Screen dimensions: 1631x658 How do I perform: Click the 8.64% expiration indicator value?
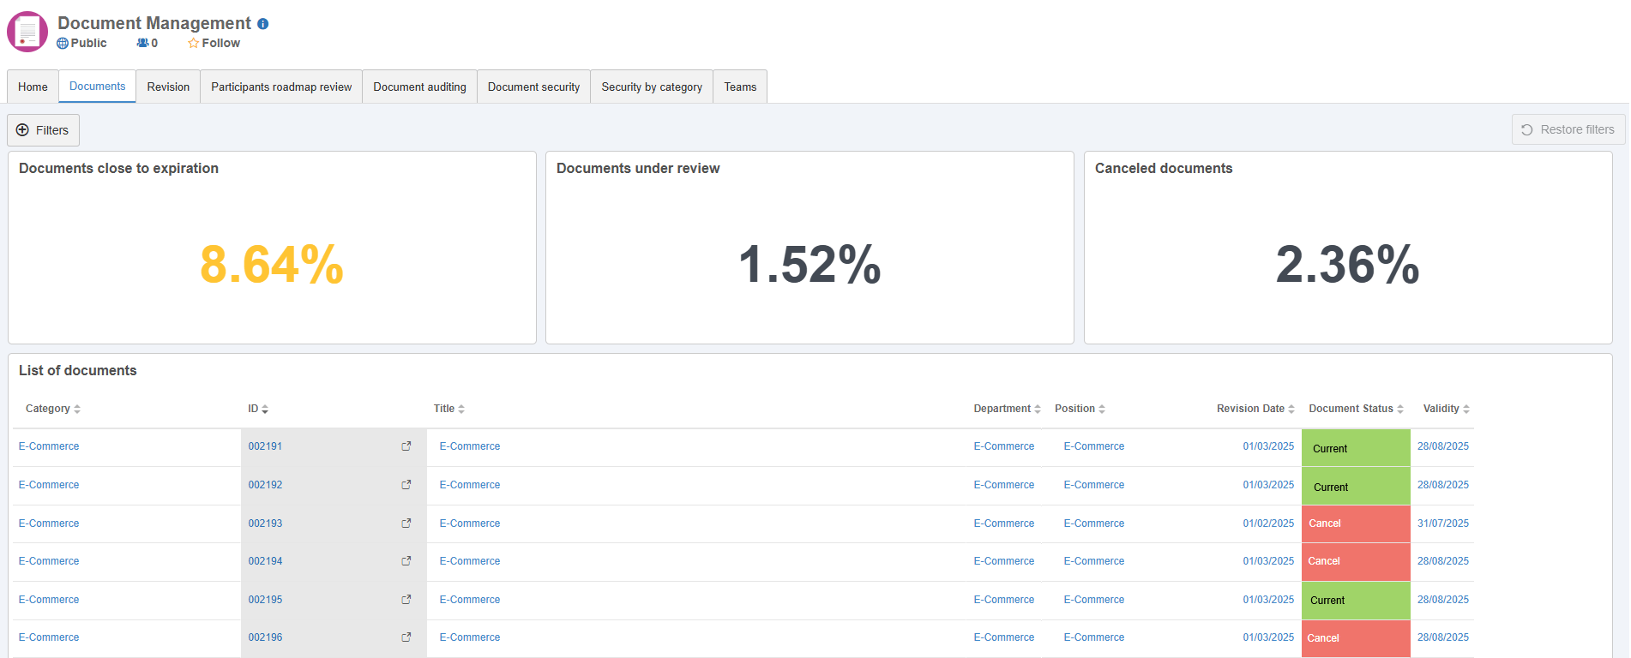272,264
